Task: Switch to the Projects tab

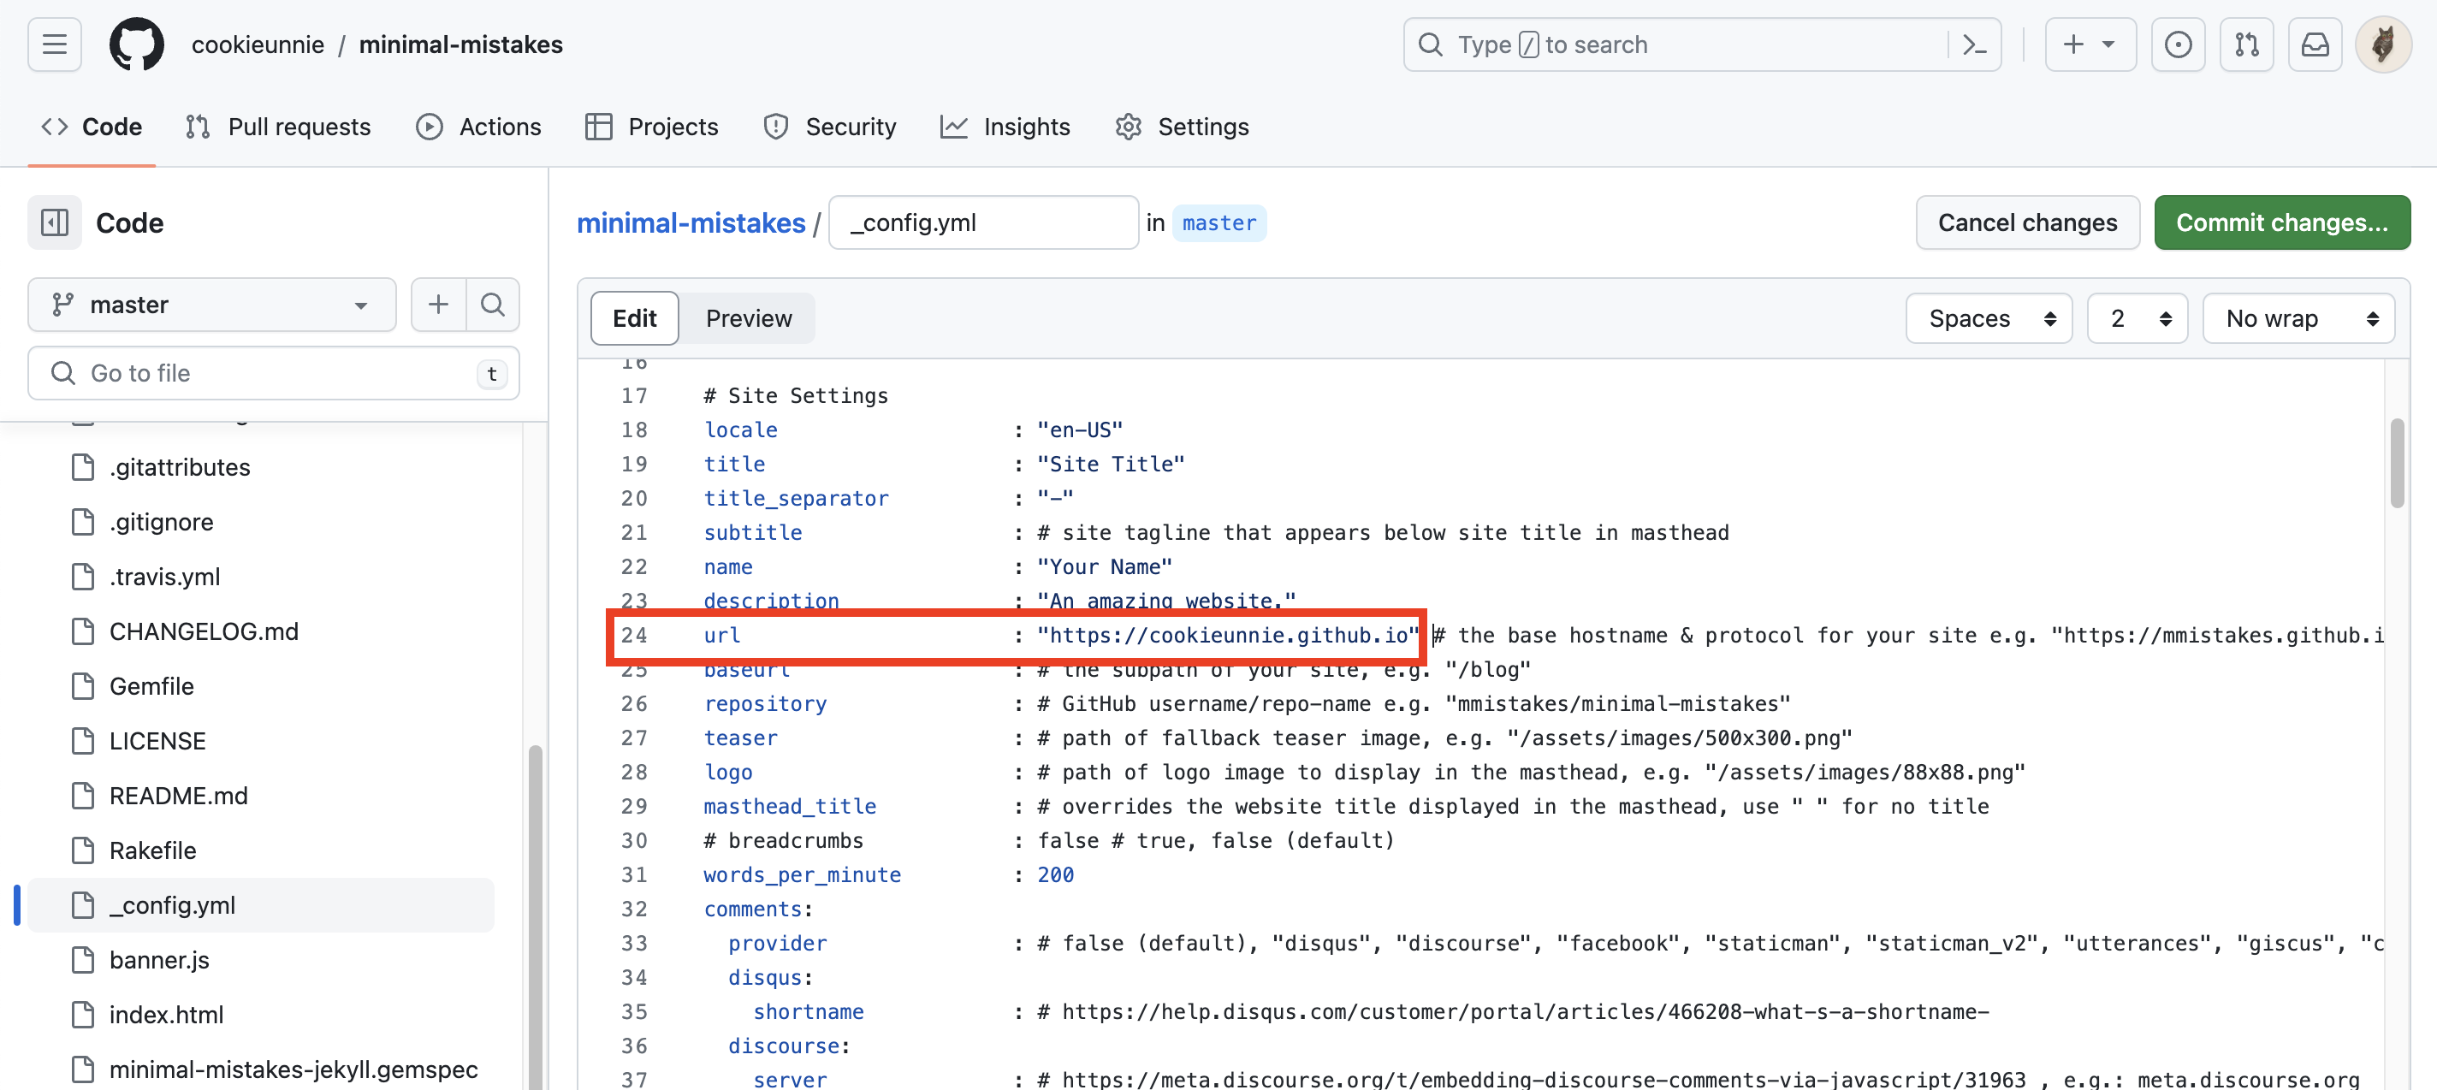Action: click(x=652, y=127)
